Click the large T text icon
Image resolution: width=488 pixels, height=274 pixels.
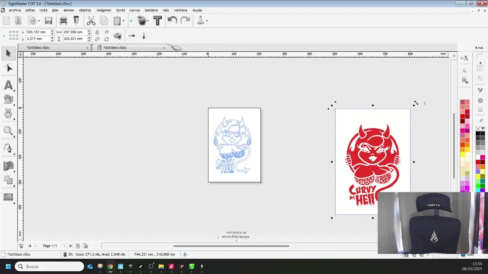157,21
